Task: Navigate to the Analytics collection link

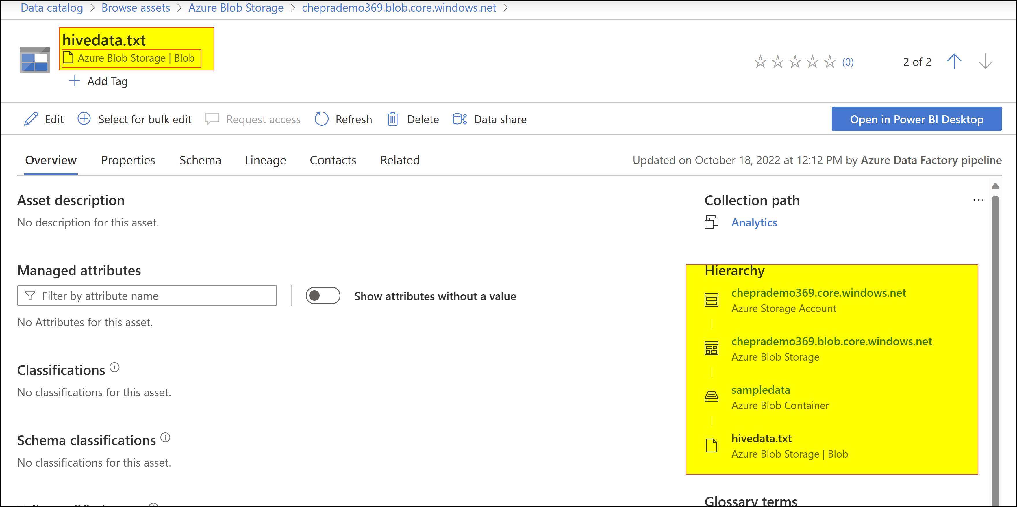Action: tap(755, 222)
